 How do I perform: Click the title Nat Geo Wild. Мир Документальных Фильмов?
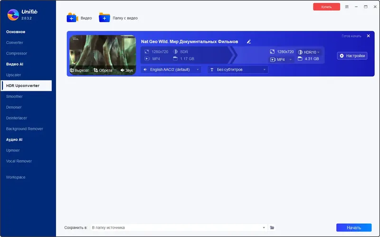tap(190, 42)
